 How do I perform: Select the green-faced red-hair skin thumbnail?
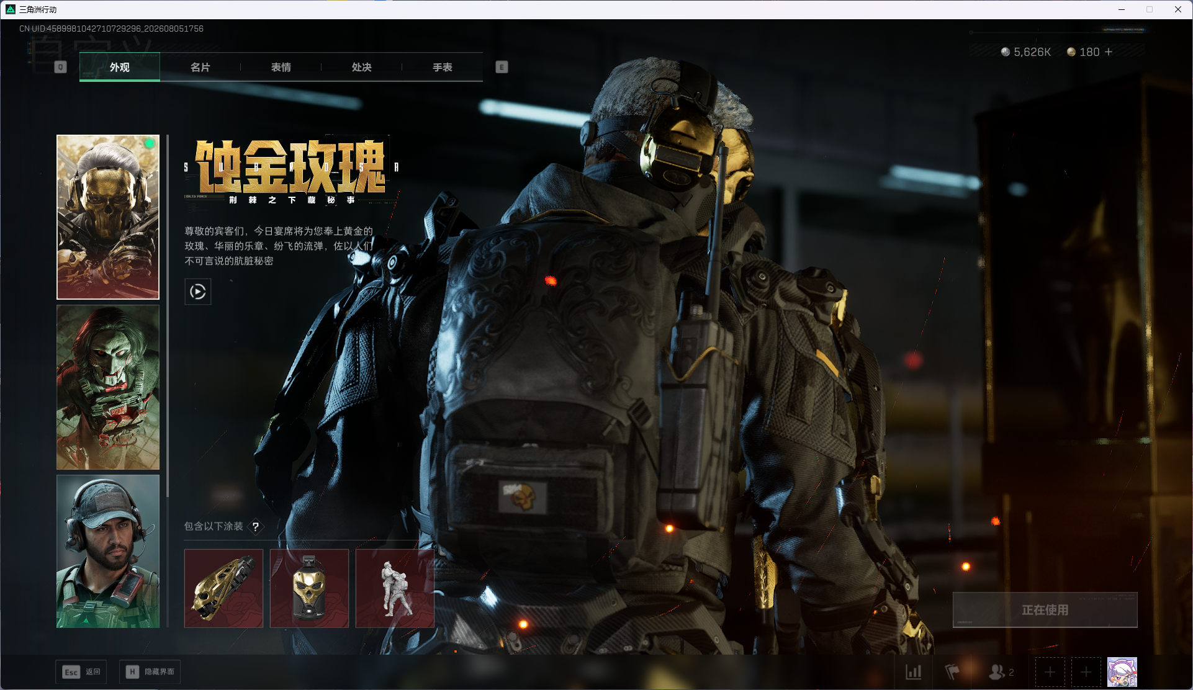pyautogui.click(x=108, y=387)
